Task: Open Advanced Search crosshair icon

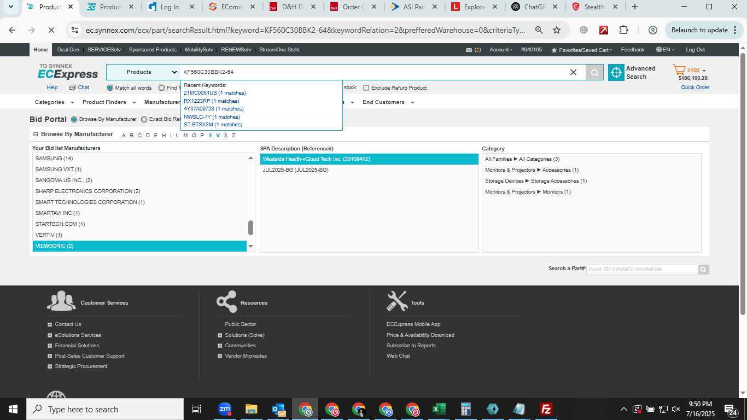Action: [616, 72]
